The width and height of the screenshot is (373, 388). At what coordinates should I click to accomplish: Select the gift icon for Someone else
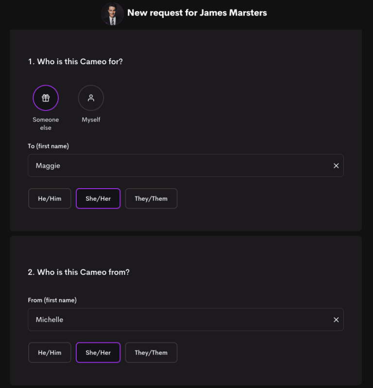click(x=46, y=98)
